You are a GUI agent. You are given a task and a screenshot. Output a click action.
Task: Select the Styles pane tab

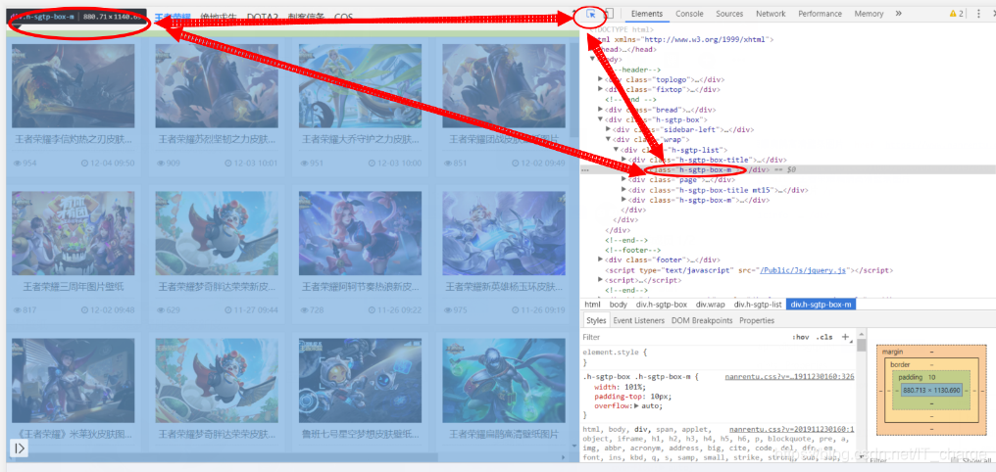pyautogui.click(x=596, y=320)
